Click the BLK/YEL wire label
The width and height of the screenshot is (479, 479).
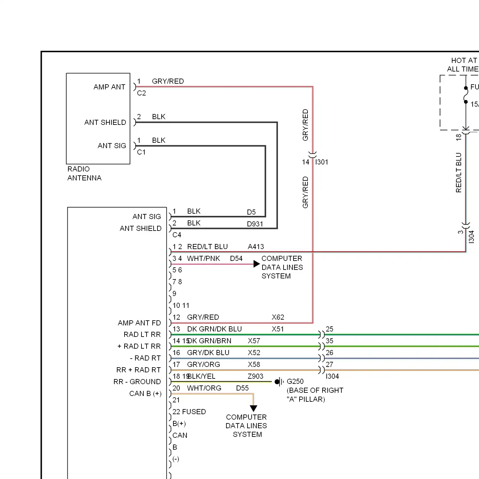tap(201, 376)
